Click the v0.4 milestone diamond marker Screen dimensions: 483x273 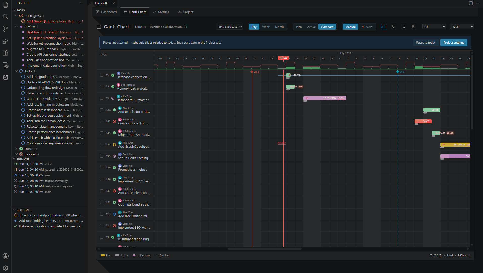click(x=397, y=72)
